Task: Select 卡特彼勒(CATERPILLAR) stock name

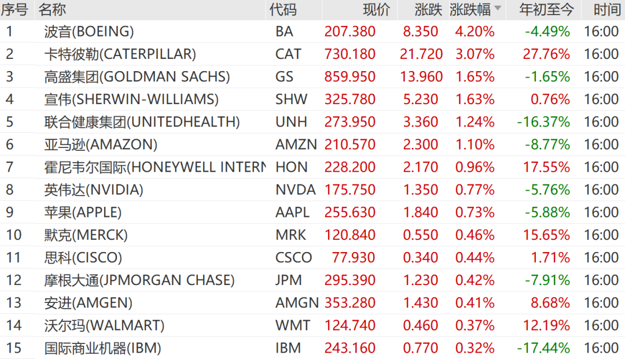Action: pos(120,54)
